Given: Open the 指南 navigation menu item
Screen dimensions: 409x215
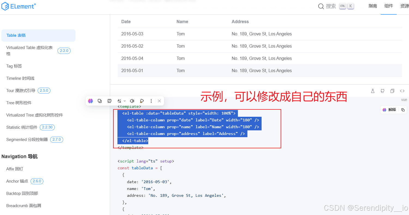Looking at the screenshot, I should 373,6.
